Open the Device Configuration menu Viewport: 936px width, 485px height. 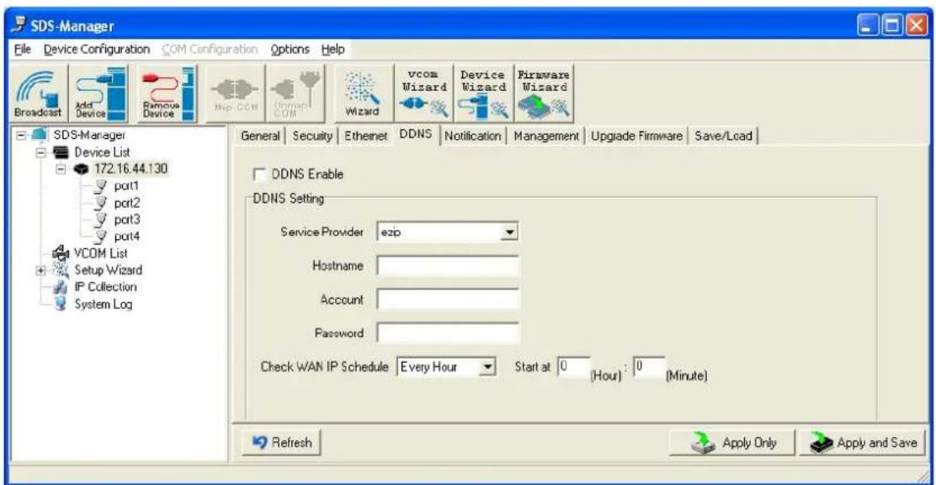pos(97,50)
